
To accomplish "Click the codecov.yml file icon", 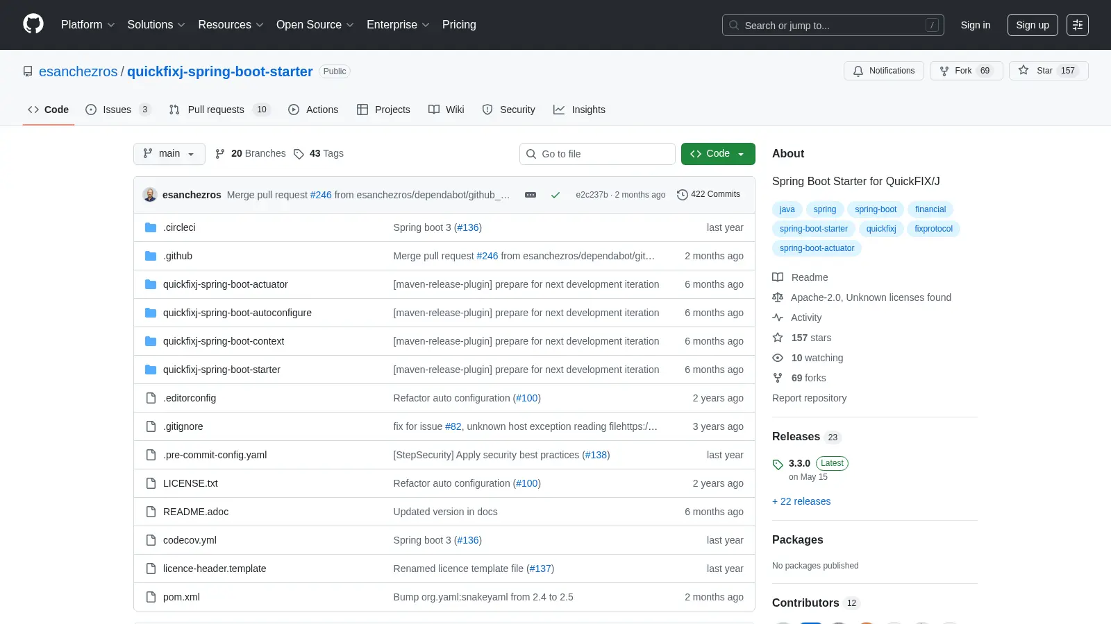I will point(151,540).
